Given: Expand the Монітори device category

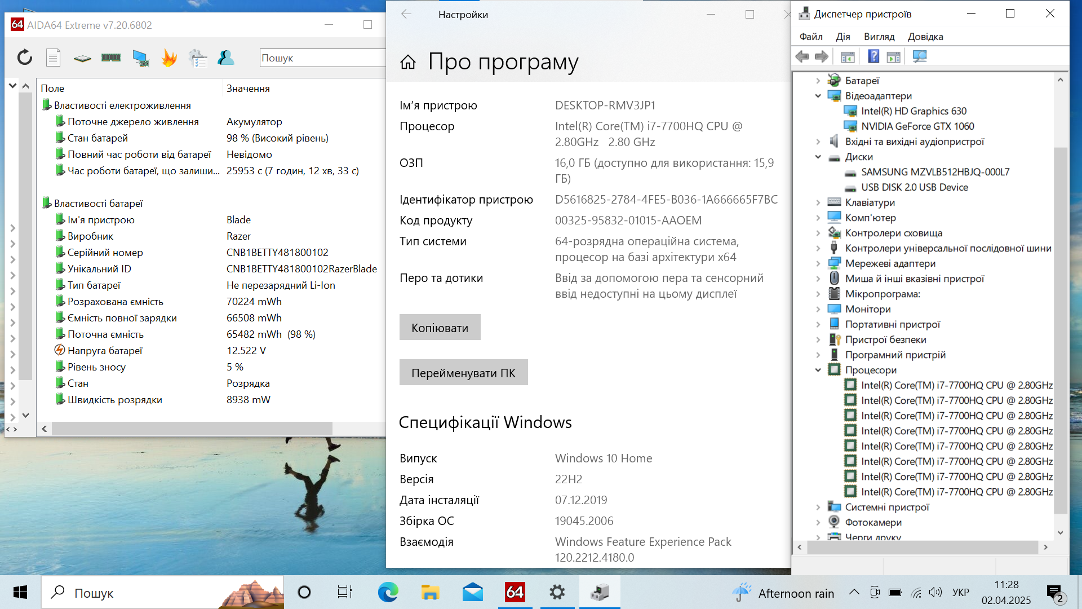Looking at the screenshot, I should click(x=818, y=309).
